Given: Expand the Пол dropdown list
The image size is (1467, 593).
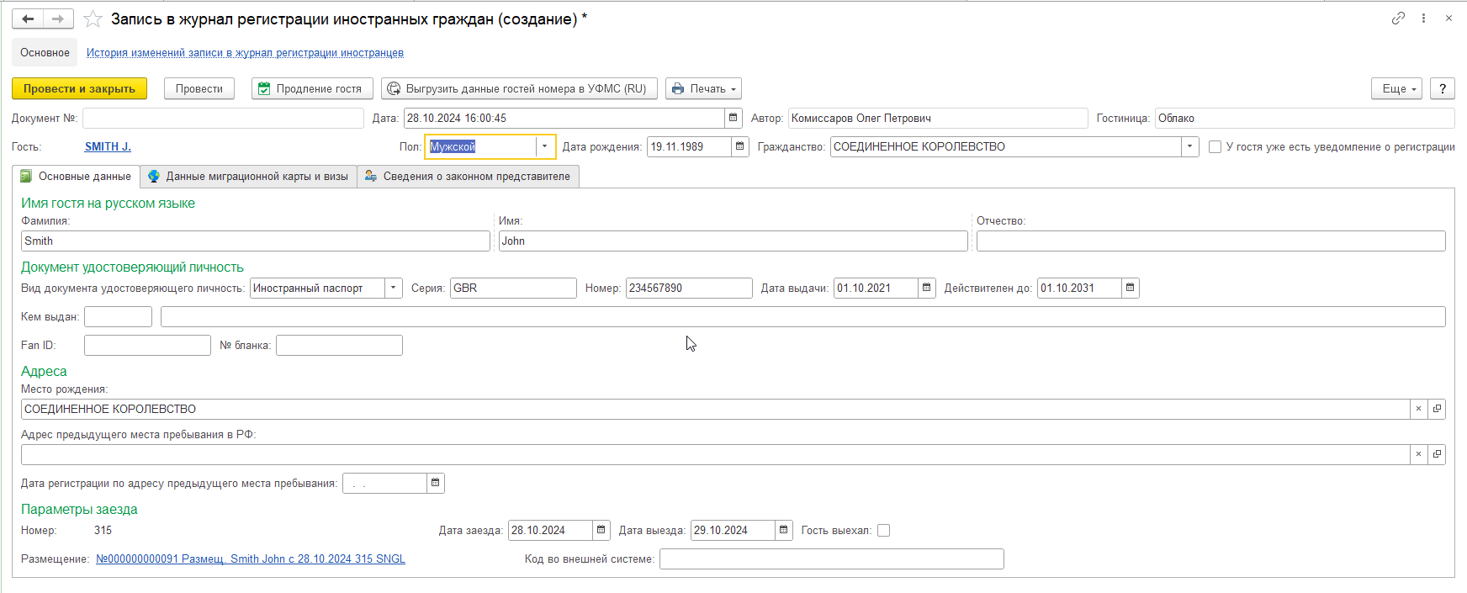Looking at the screenshot, I should pyautogui.click(x=544, y=146).
